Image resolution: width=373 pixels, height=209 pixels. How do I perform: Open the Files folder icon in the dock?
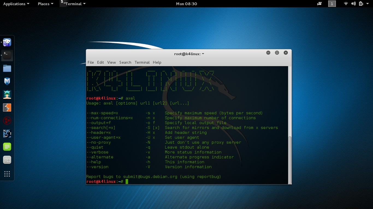coord(7,68)
